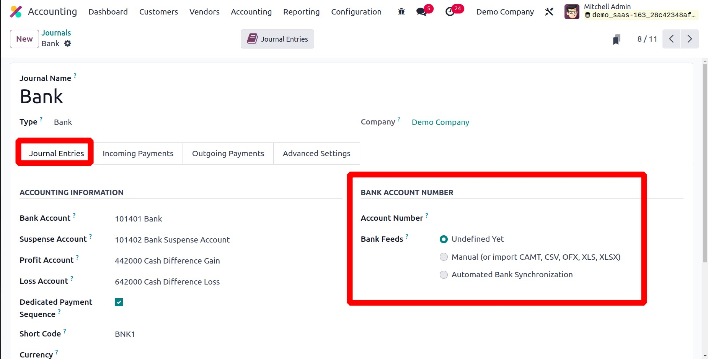This screenshot has height=359, width=708.
Task: Choose Automated Bank Synchronization option
Action: 444,275
